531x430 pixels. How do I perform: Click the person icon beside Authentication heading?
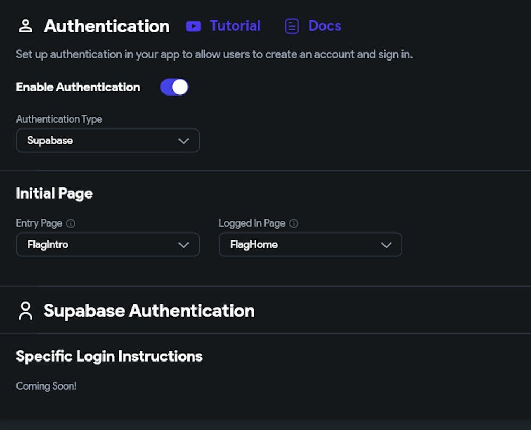pyautogui.click(x=25, y=26)
